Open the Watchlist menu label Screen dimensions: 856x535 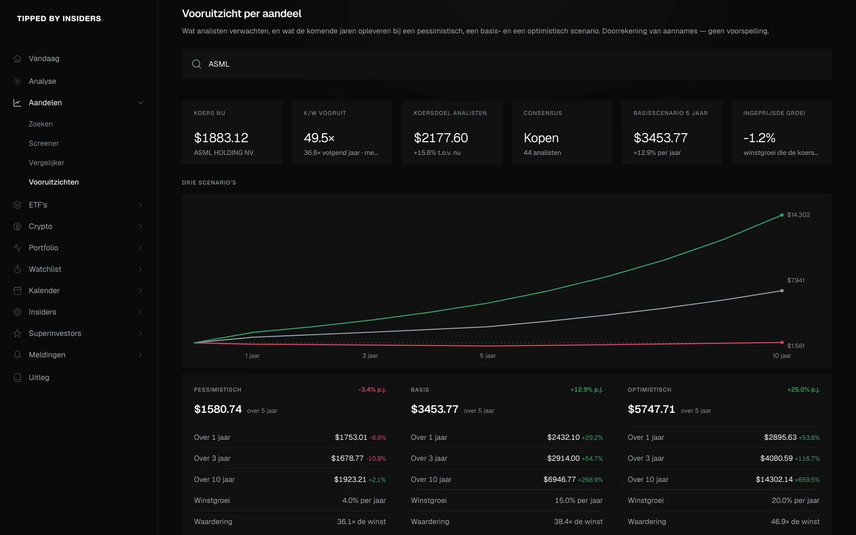point(45,269)
